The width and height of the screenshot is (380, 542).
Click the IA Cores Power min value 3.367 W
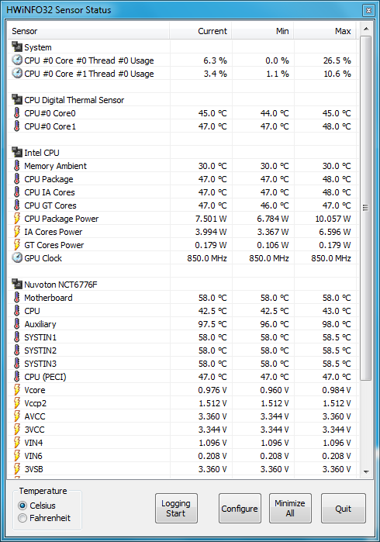pyautogui.click(x=273, y=232)
